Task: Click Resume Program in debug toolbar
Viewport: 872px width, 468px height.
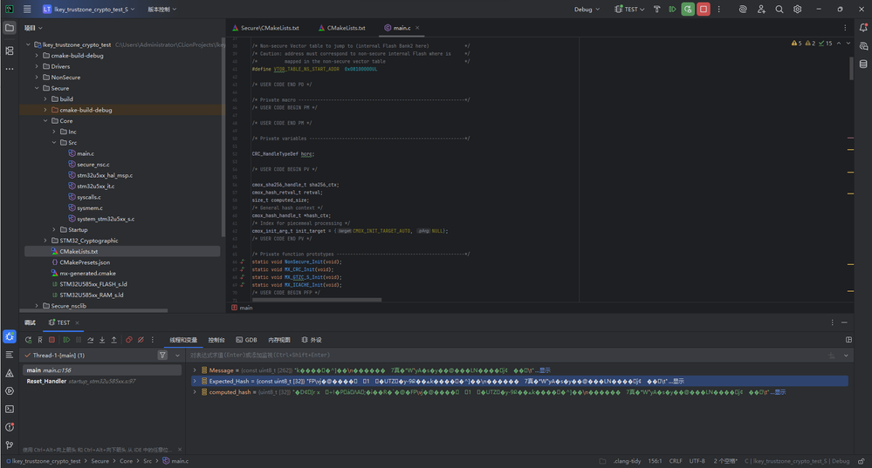Action: (x=66, y=340)
